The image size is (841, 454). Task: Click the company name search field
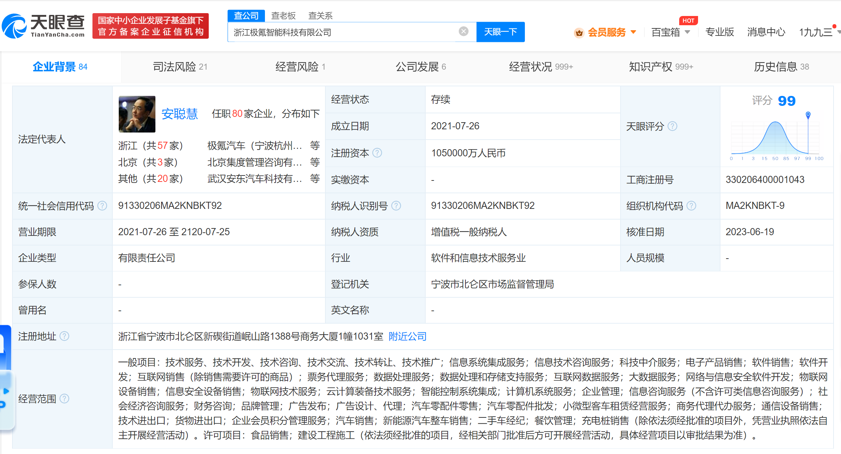[341, 32]
